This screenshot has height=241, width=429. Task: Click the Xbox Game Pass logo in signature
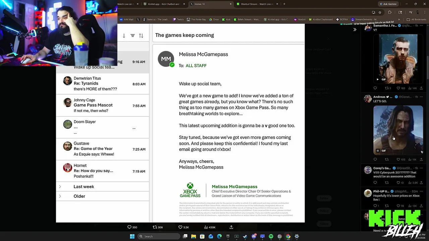pyautogui.click(x=190, y=190)
